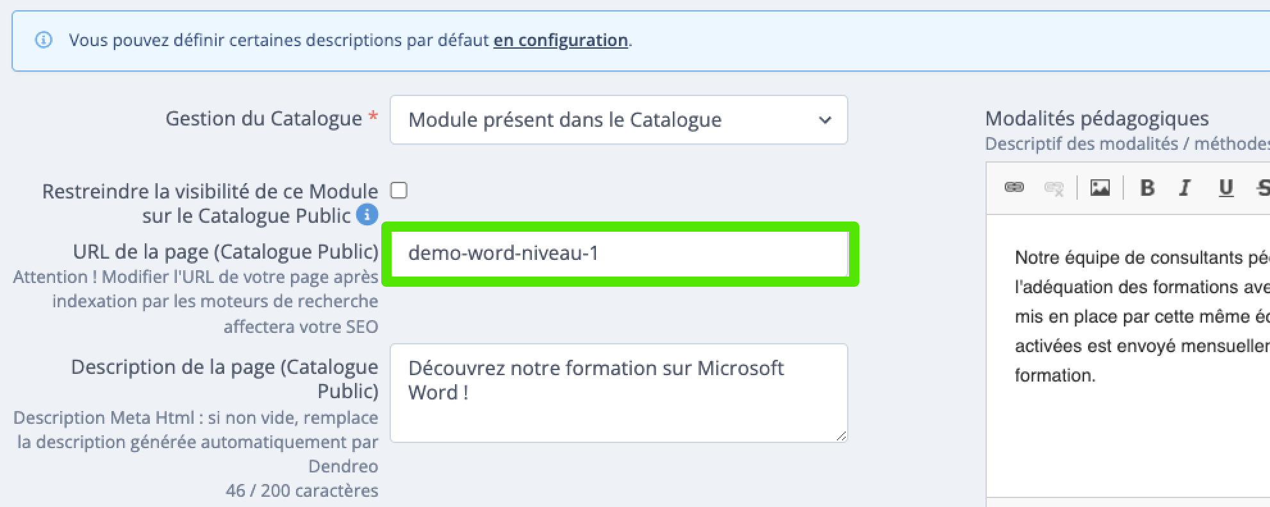Viewport: 1270px width, 507px height.
Task: Insert an image via the picture icon
Action: 1100,188
